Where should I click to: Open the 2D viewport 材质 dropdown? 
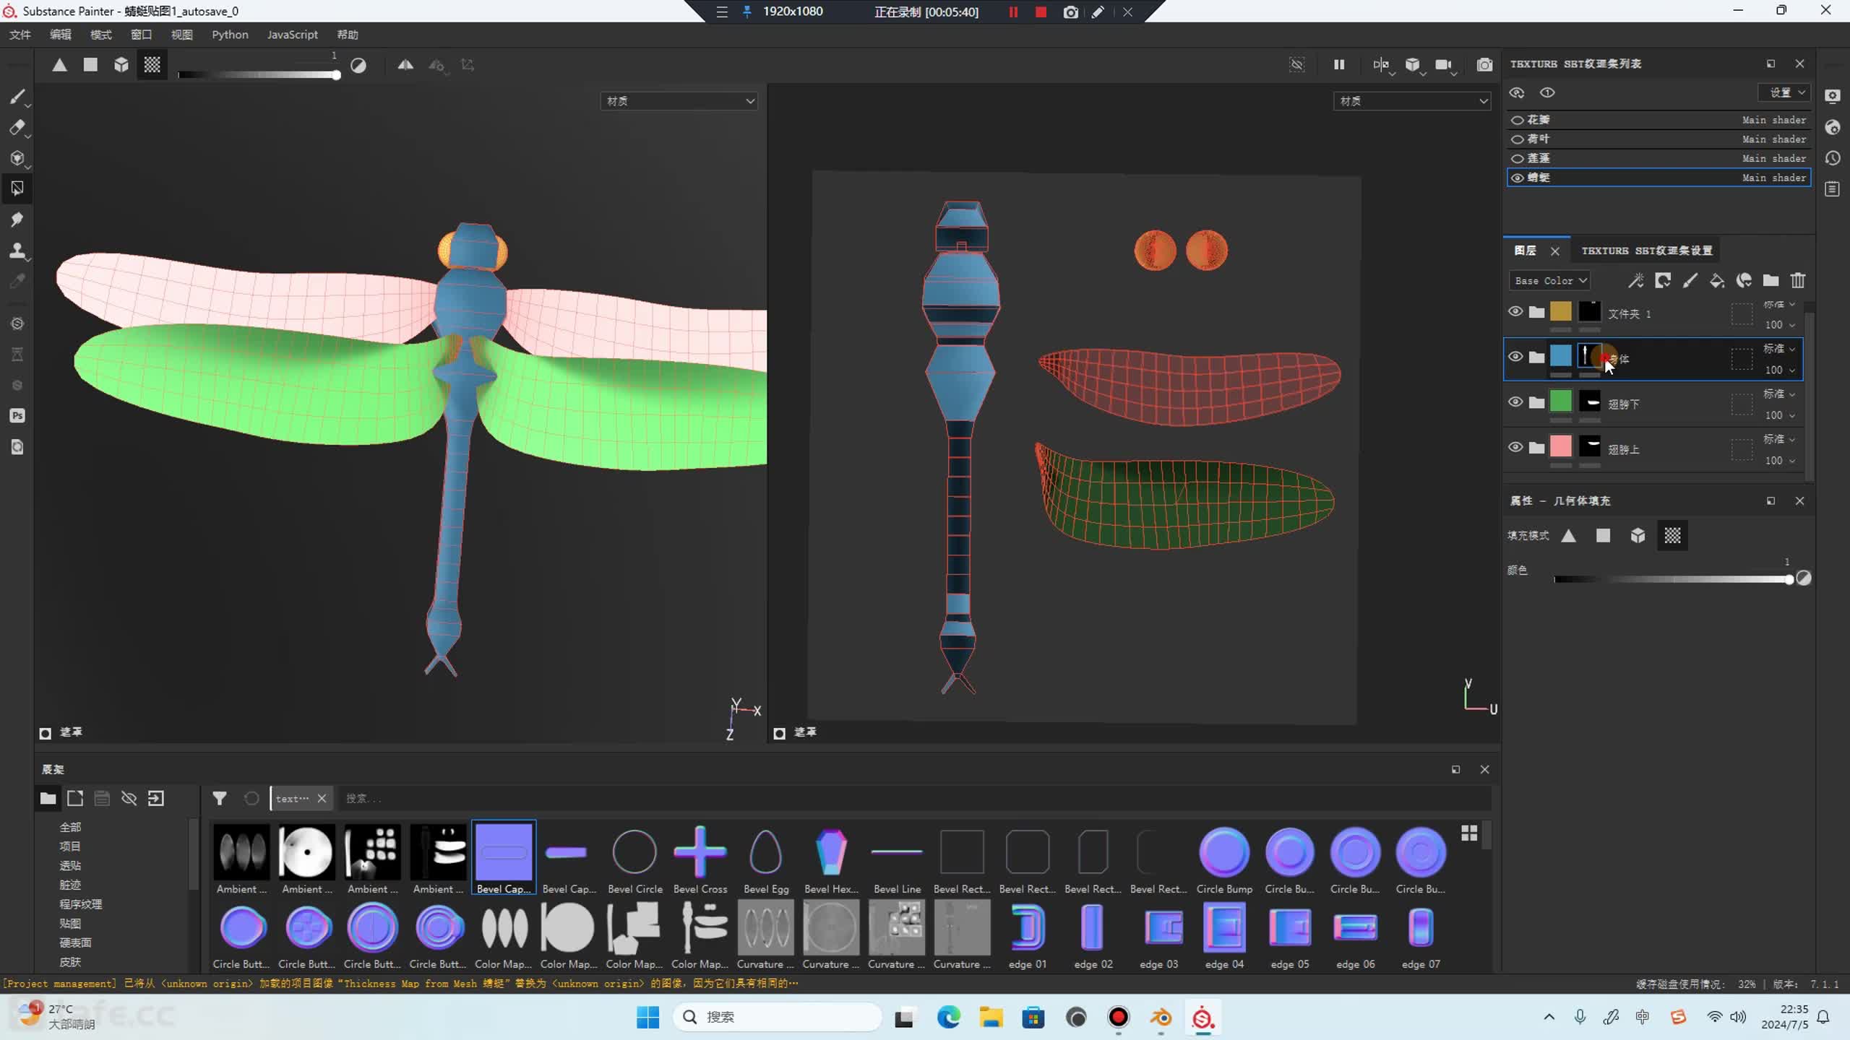[x=1411, y=101]
